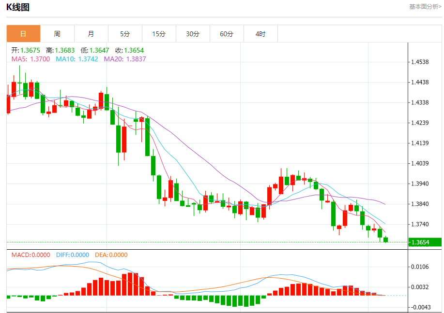Open the 15分 interval tab
444x313 pixels.
pos(159,34)
